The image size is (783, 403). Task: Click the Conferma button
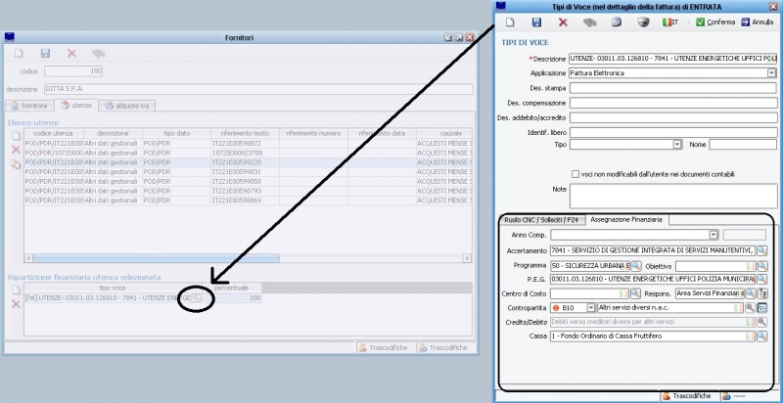click(x=715, y=22)
